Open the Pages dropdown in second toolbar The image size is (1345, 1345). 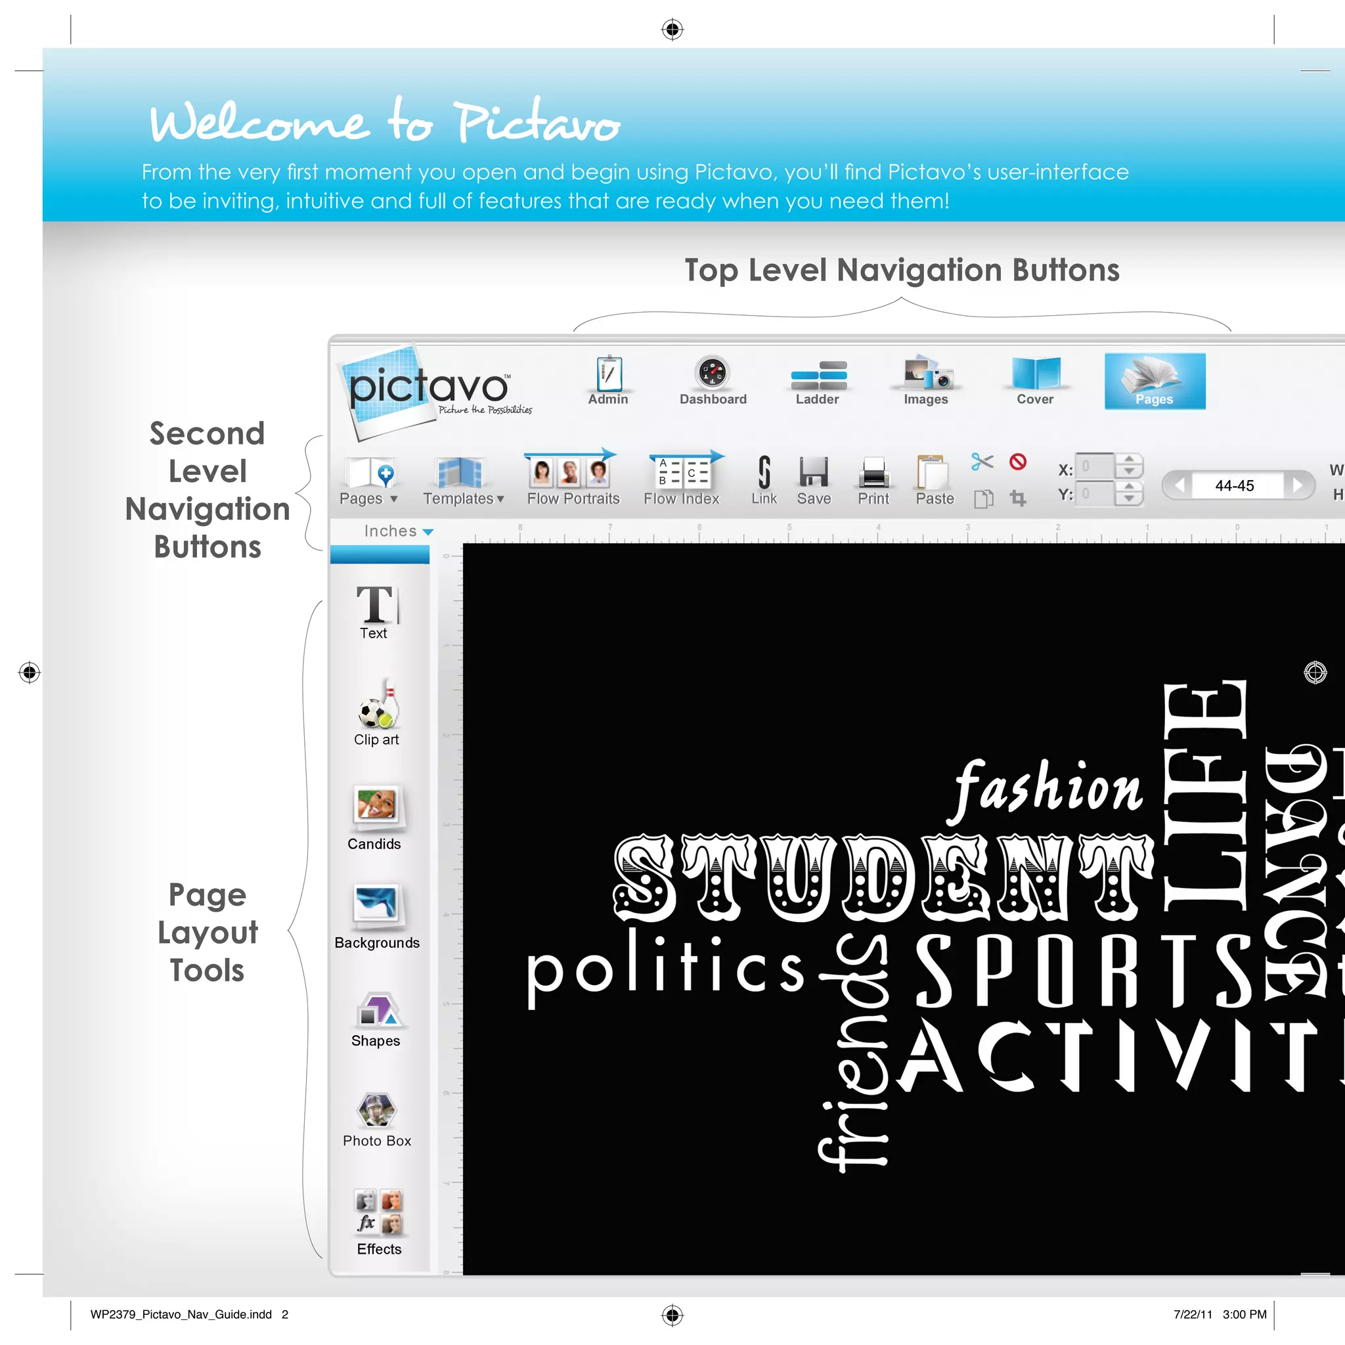tap(368, 481)
